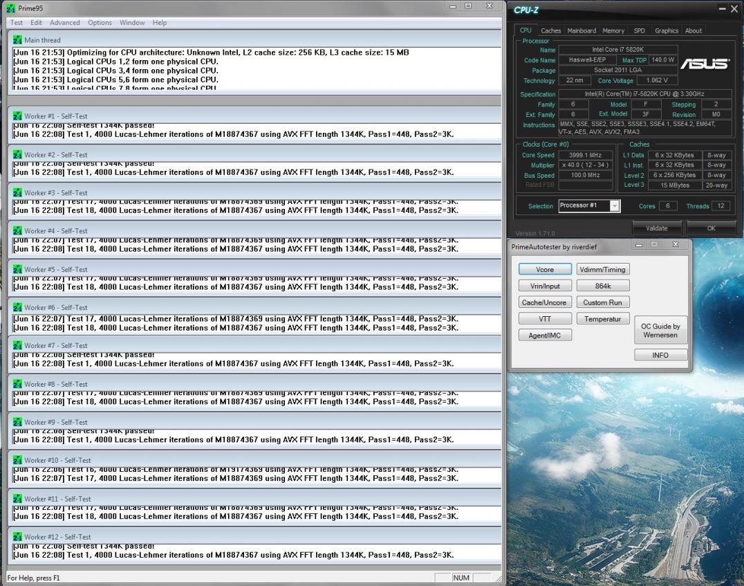Close the CPU-Z window
This screenshot has height=586, width=744.
click(x=736, y=9)
